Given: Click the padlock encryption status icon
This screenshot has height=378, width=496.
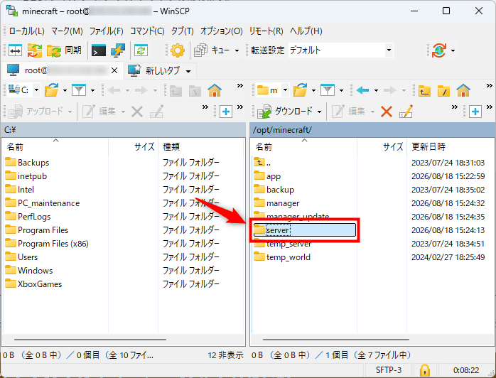Looking at the screenshot, I should point(424,369).
